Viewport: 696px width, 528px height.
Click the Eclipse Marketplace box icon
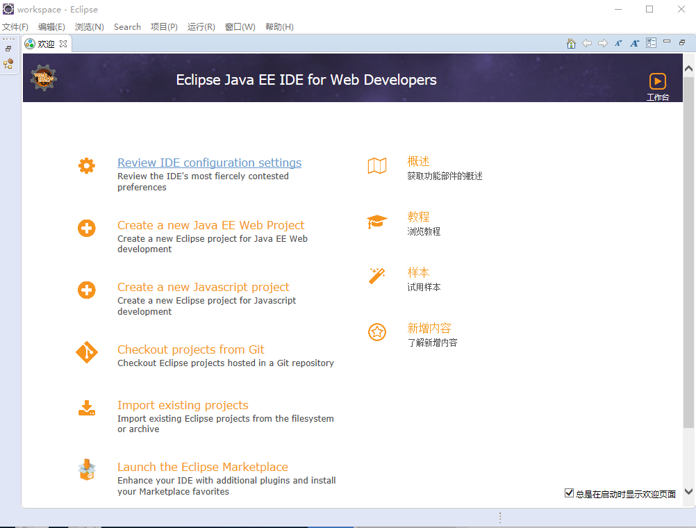[86, 470]
